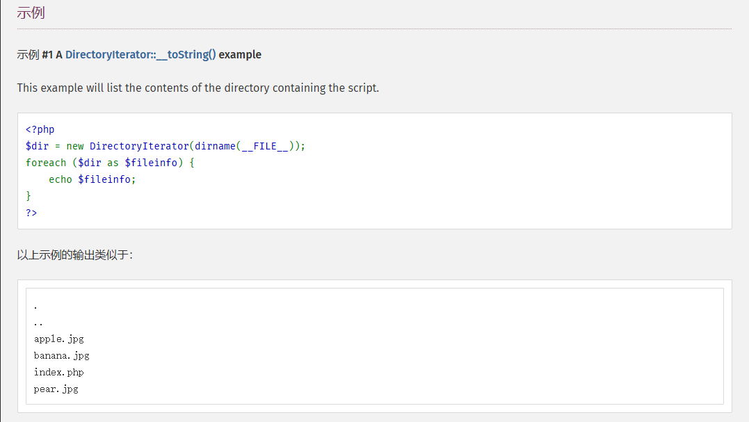Click the 示例 section heading
Screen dimensions: 749x422
pyautogui.click(x=31, y=13)
